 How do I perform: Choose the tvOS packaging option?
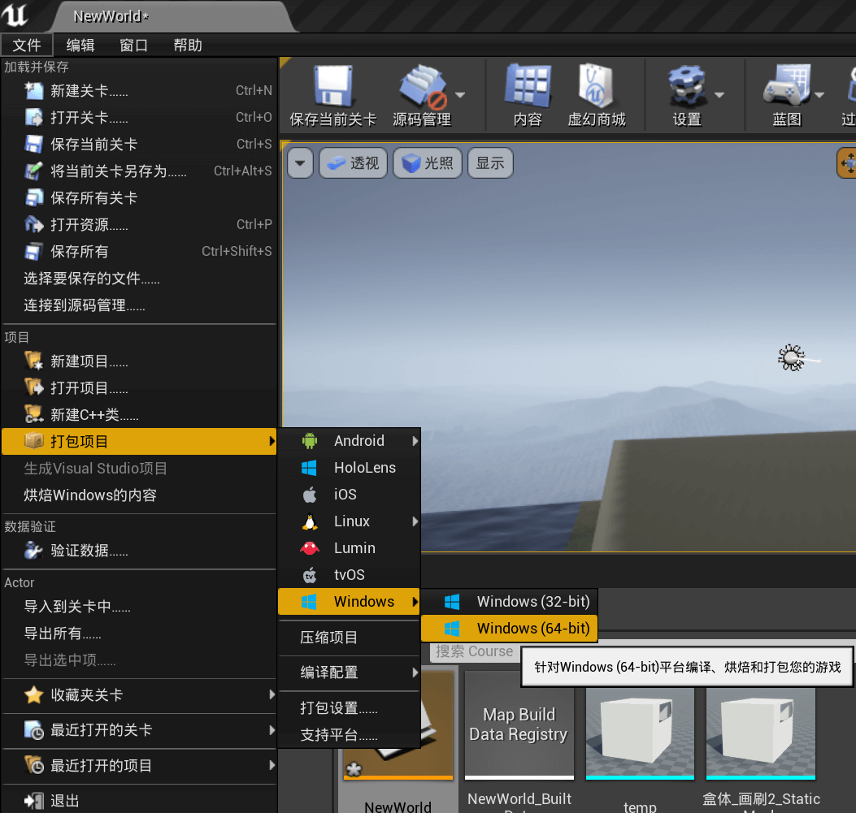[x=349, y=574]
